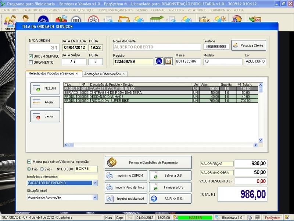Open the Situação Atual dropdown
This screenshot has height=221, width=294.
(x=95, y=197)
